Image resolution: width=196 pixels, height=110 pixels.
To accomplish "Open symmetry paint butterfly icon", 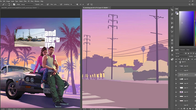I will [x=91, y=4].
